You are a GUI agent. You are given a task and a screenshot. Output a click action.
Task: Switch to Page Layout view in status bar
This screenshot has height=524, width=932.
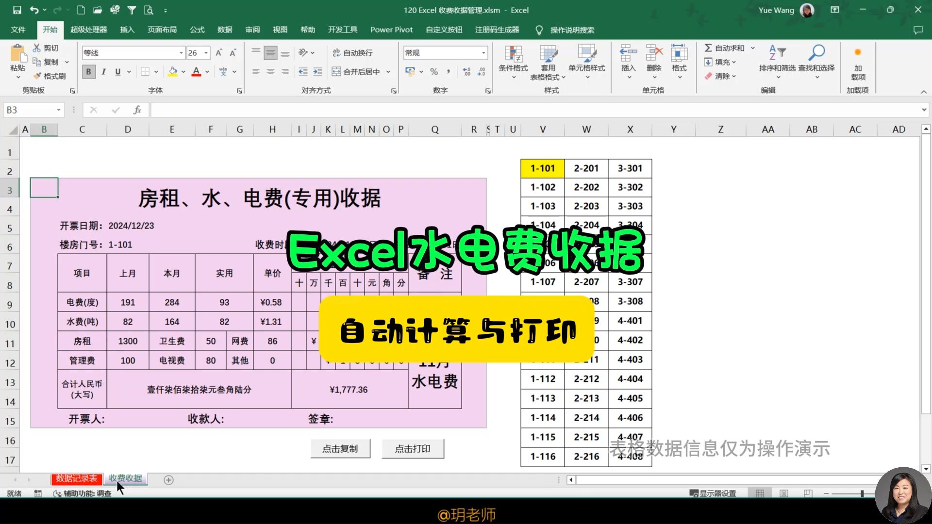(783, 493)
